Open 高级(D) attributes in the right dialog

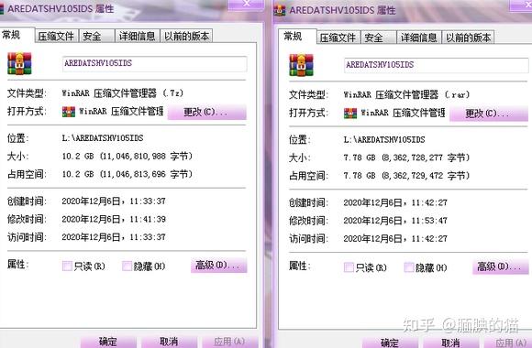[501, 266]
